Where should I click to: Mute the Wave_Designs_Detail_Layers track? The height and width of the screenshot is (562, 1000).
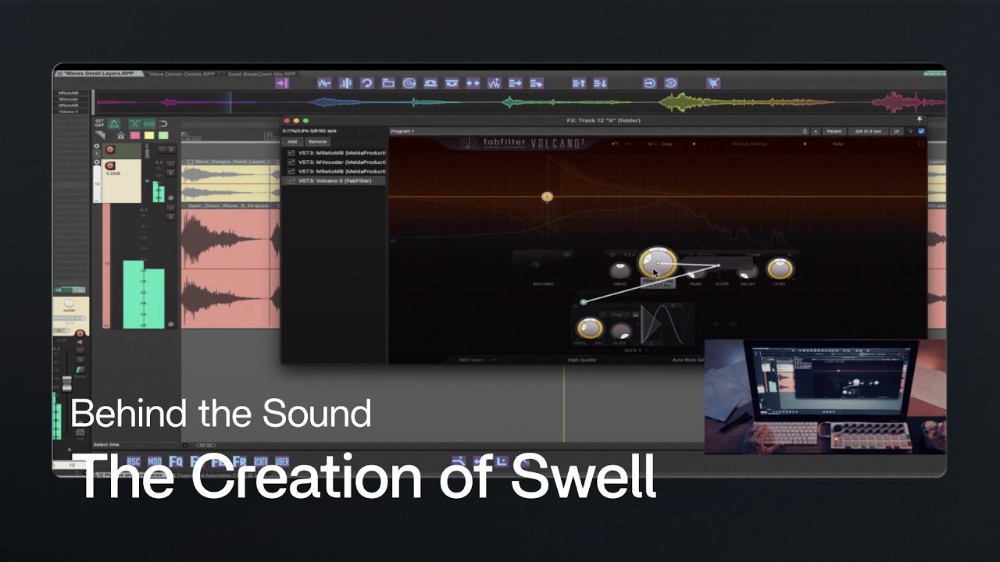click(x=170, y=163)
